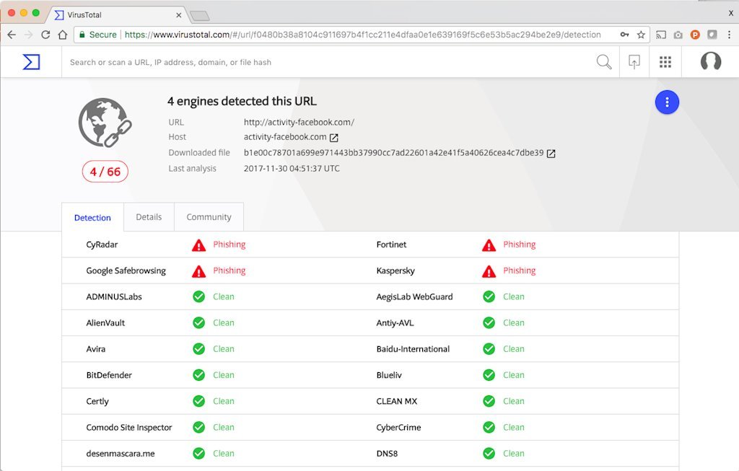Viewport: 739px width, 471px height.
Task: Click the 4 / 66 detection score badge
Action: [x=105, y=172]
